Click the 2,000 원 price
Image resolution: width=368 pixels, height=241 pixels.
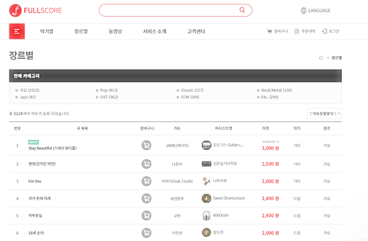click(x=270, y=233)
